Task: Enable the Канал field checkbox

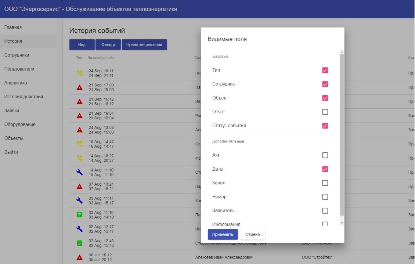Action: 325,183
